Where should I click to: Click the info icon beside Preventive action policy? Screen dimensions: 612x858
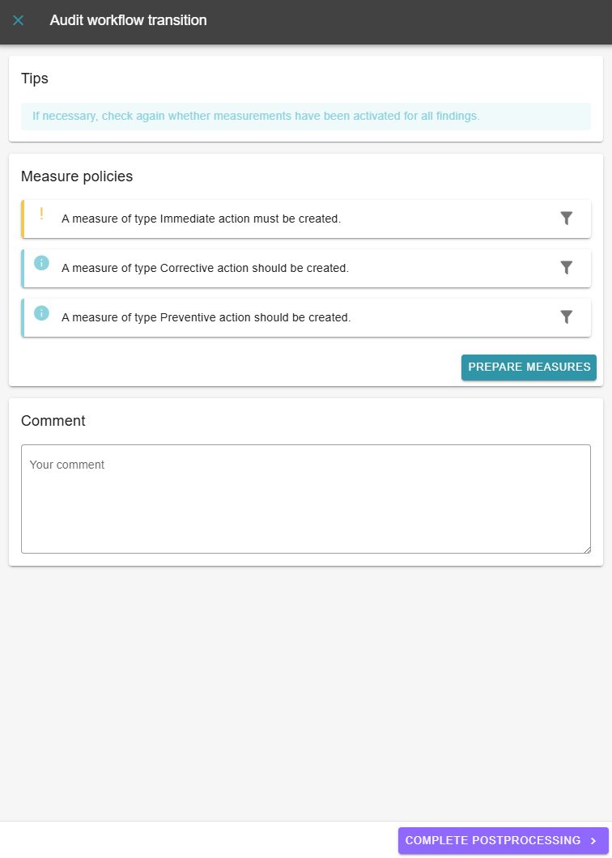(41, 312)
